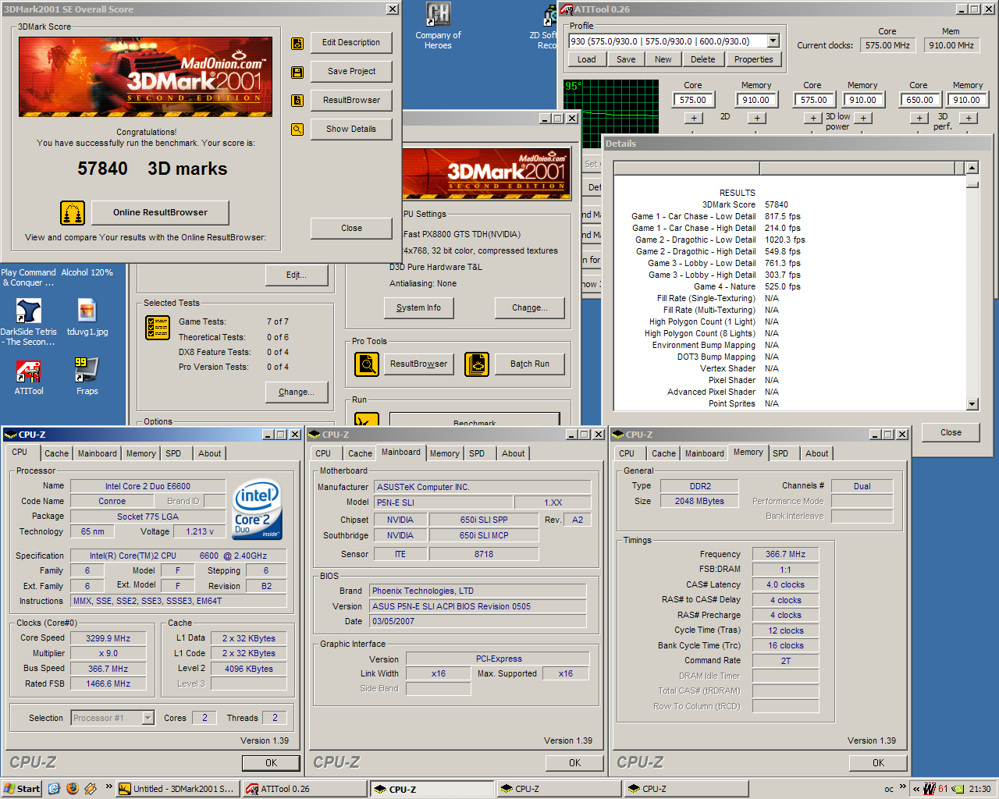Click the third quick launch icon after Firefox

tap(91, 789)
